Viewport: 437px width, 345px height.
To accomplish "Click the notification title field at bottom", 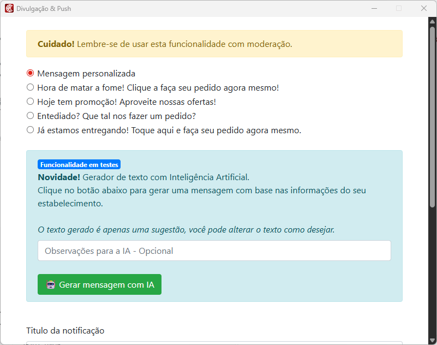I will (x=214, y=343).
